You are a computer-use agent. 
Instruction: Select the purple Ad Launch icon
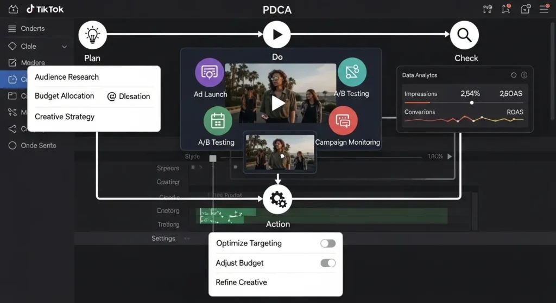click(209, 72)
